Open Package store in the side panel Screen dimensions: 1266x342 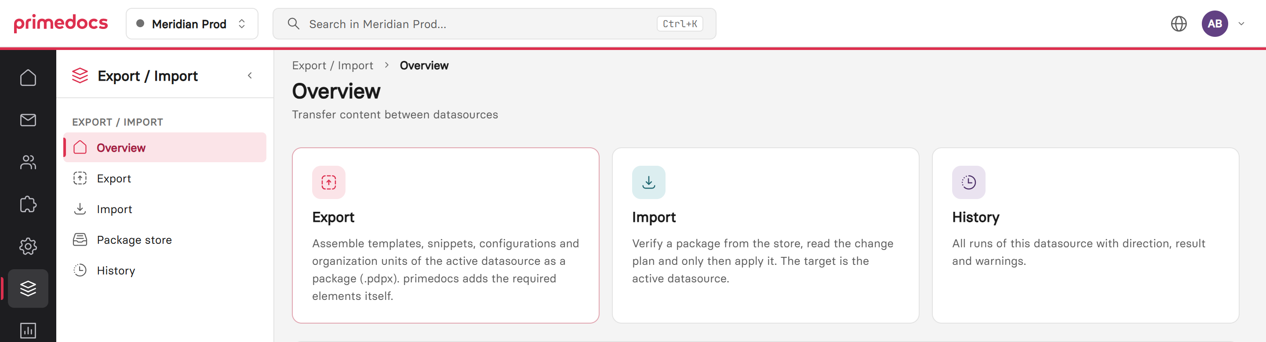(x=165, y=240)
